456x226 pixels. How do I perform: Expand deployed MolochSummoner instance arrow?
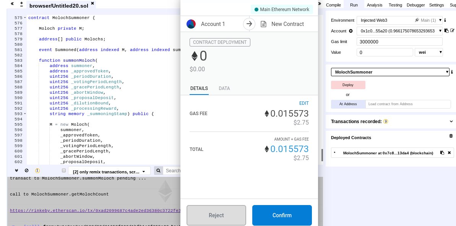coord(335,152)
